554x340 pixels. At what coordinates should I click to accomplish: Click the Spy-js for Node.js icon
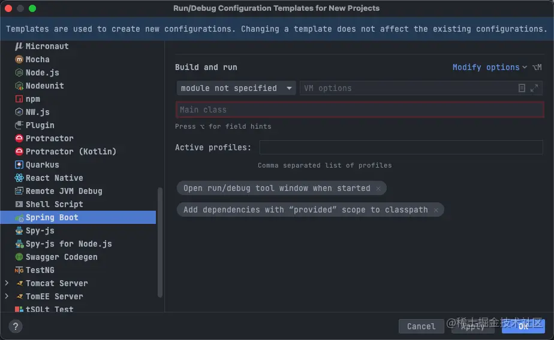(x=19, y=244)
